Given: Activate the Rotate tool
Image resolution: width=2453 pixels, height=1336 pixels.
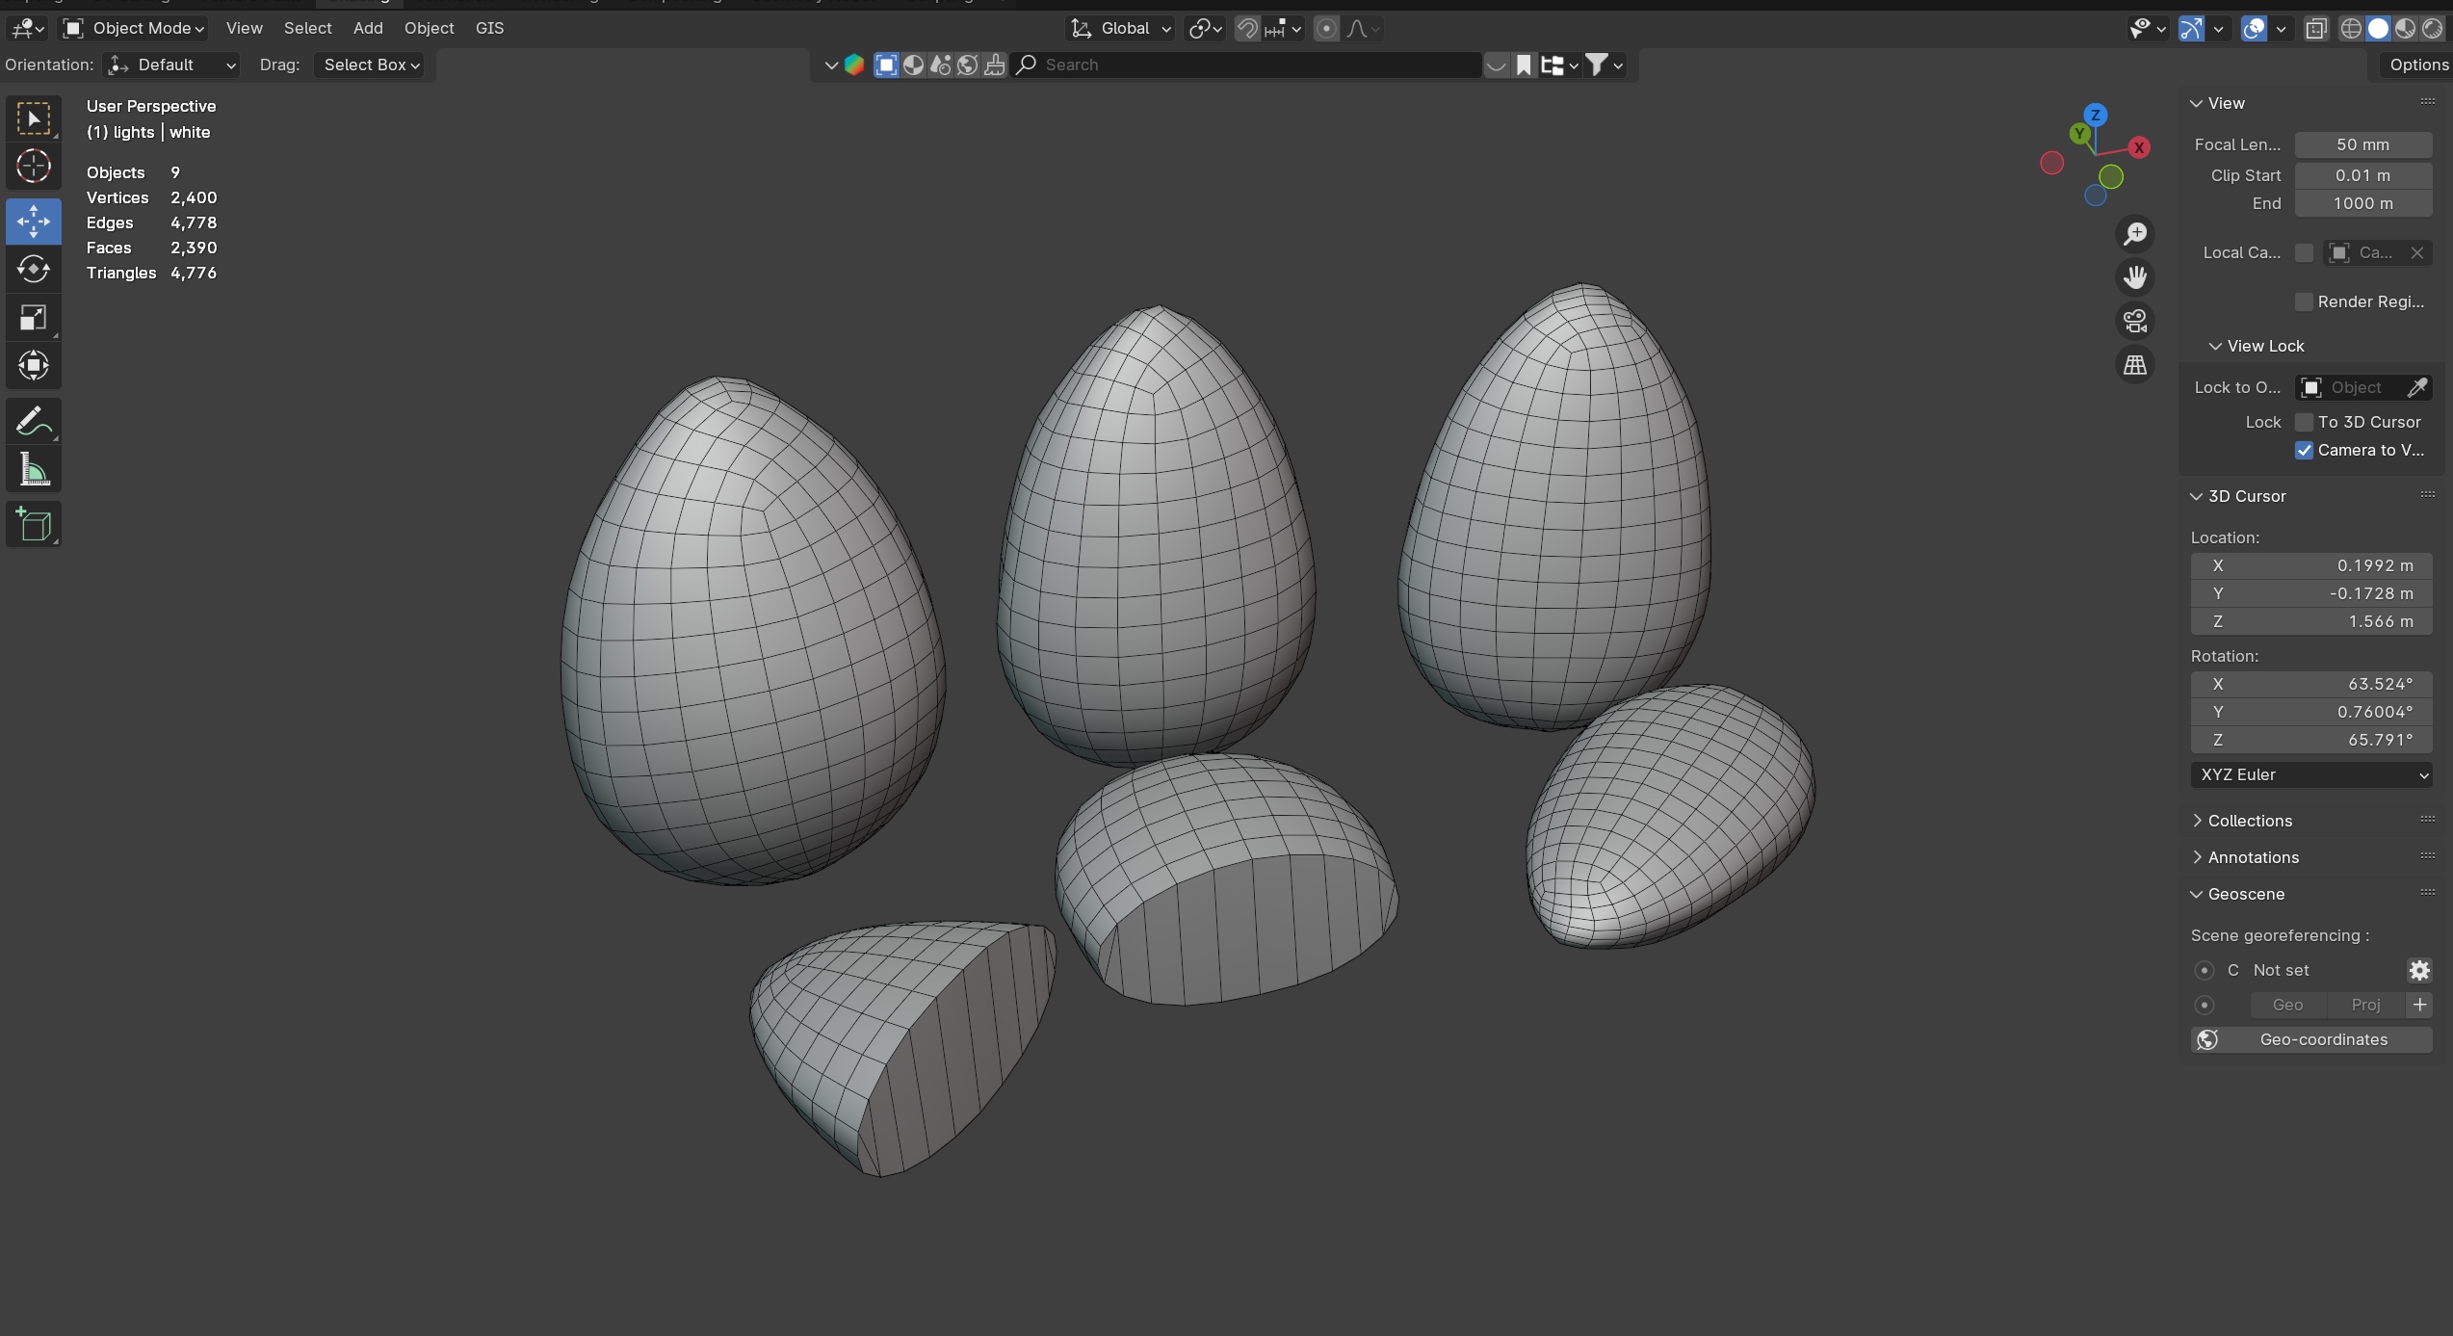Looking at the screenshot, I should pos(34,269).
